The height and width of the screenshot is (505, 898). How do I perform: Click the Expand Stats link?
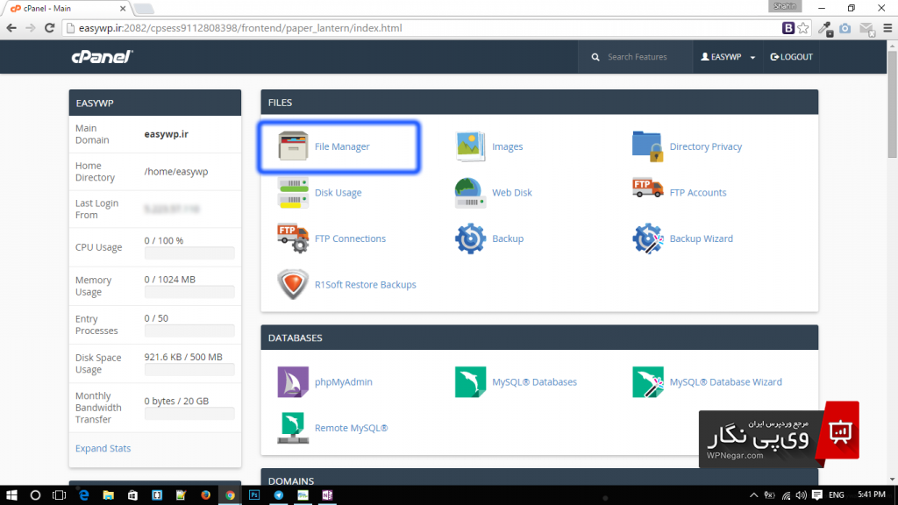pyautogui.click(x=103, y=448)
